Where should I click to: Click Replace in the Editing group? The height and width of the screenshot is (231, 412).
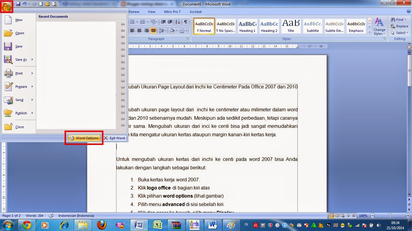[400, 26]
